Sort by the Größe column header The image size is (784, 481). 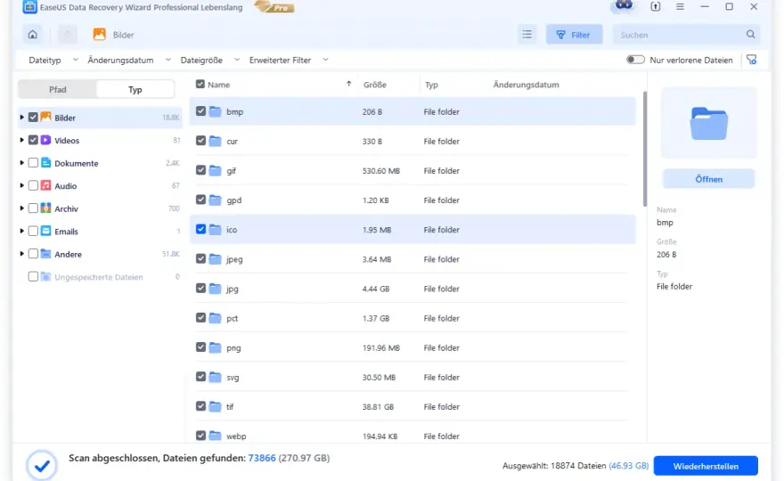375,85
